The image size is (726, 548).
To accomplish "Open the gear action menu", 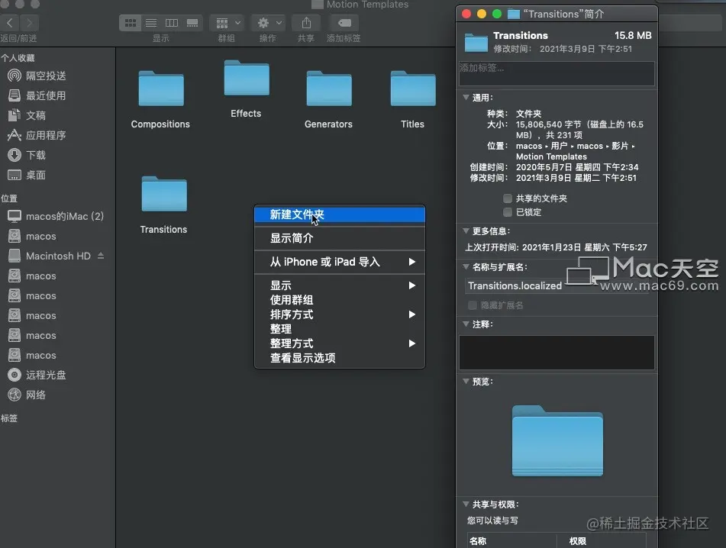I will point(269,23).
